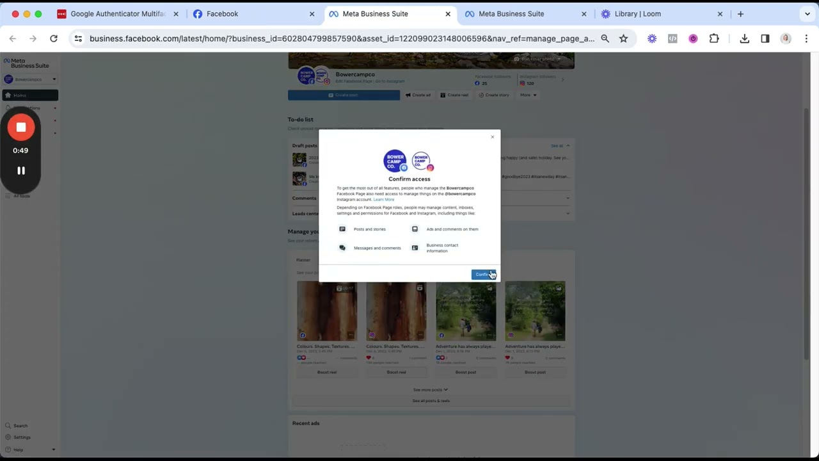Click the Create reel button
This screenshot has width=819, height=461.
tap(454, 95)
